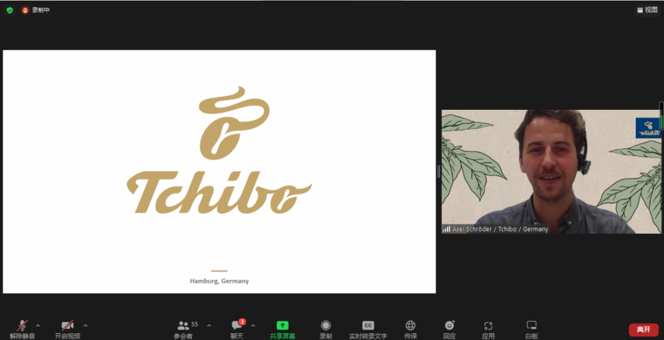Open the View menu at top right

(x=647, y=10)
